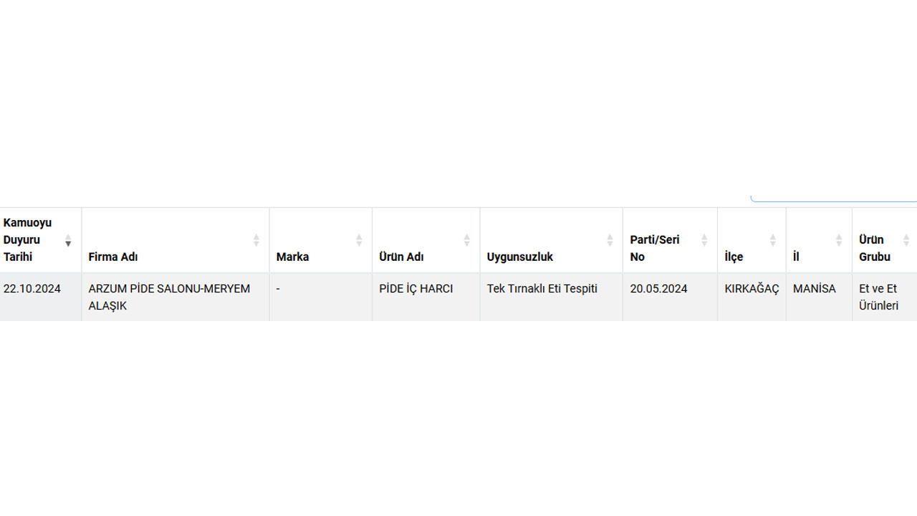917x516 pixels.
Task: Click the PİDE İÇ HARCI product cell
Action: click(x=416, y=289)
